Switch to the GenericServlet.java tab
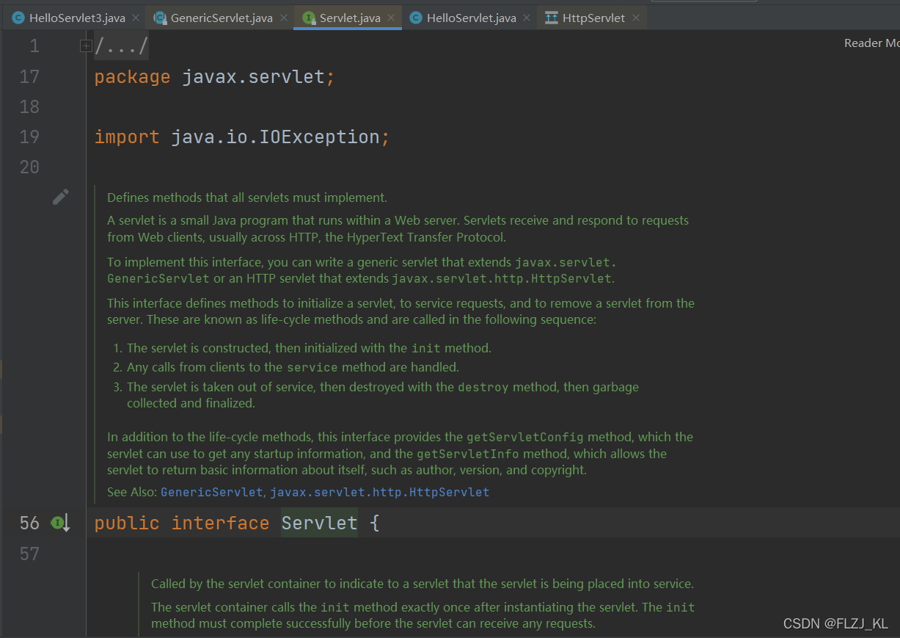Viewport: 900px width, 638px height. coord(222,18)
